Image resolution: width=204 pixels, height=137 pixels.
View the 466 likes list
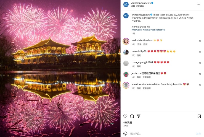(128, 123)
